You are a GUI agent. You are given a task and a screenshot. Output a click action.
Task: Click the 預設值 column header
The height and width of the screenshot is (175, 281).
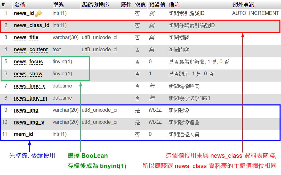coord(157,5)
